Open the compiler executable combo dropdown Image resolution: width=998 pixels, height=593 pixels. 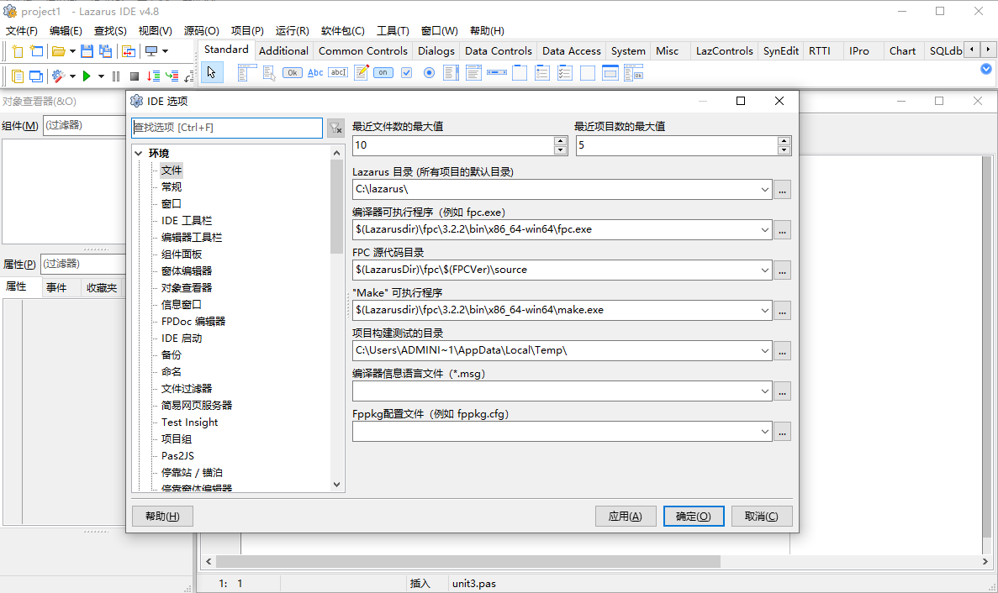coord(764,230)
